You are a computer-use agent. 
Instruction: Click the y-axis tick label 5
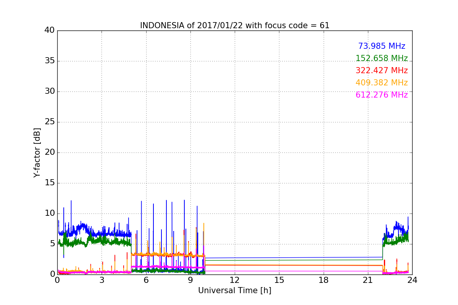[x=52, y=244]
